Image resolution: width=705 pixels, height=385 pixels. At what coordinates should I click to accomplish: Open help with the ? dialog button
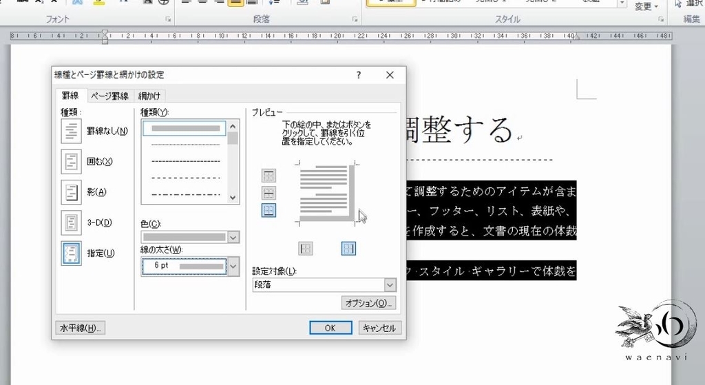[x=358, y=75]
